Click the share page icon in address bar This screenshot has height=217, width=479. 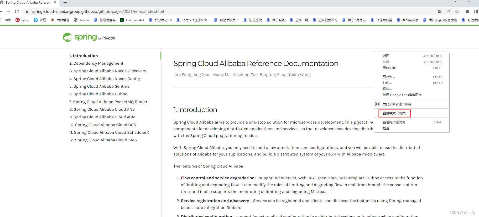click(x=449, y=12)
